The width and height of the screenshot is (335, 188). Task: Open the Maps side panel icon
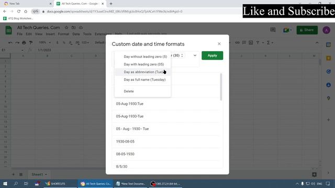tap(328, 98)
